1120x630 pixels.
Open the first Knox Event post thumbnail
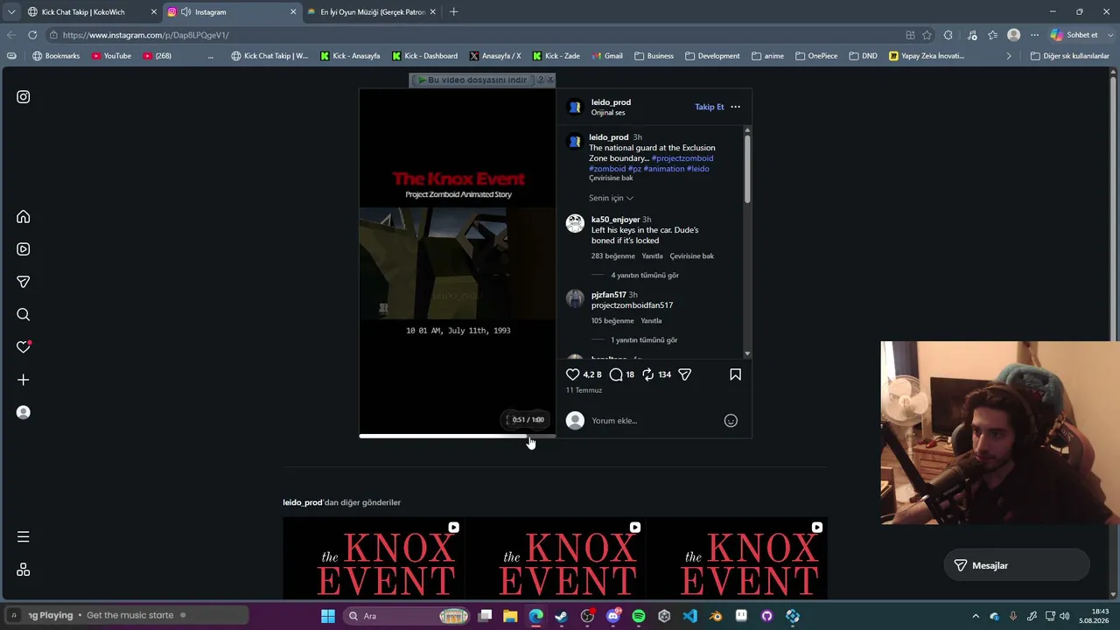click(374, 558)
